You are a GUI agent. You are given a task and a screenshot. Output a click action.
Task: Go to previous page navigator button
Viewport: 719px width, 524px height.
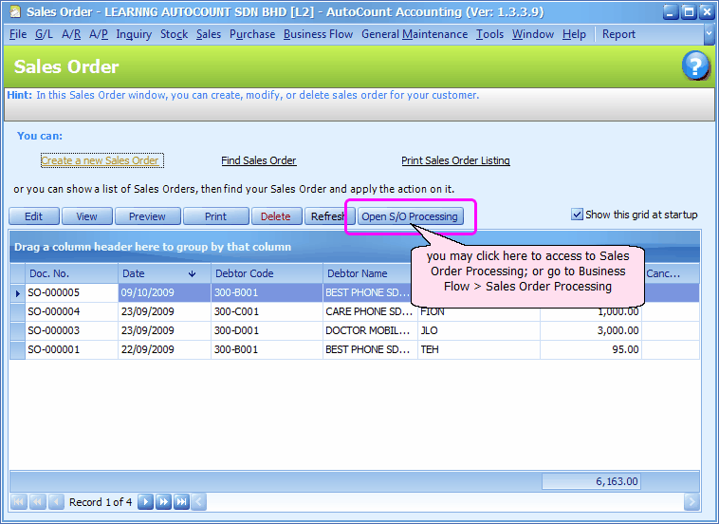pos(38,502)
